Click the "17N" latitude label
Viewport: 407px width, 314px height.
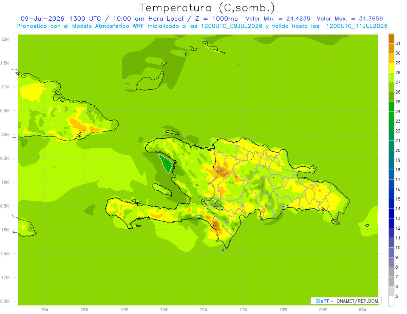5,277
